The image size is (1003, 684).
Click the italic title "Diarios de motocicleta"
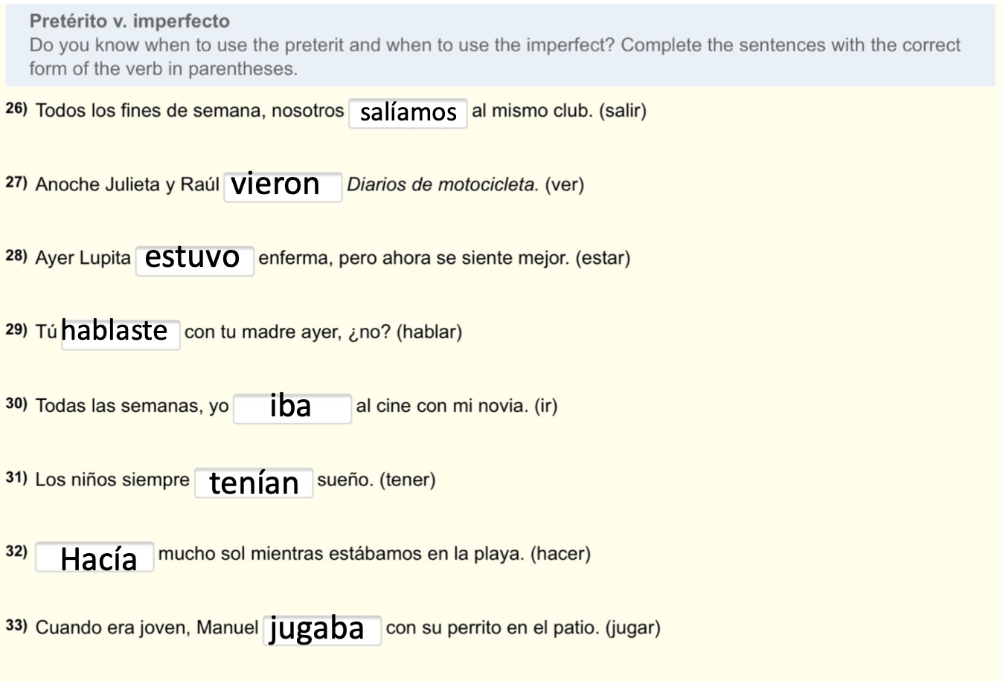click(x=442, y=184)
